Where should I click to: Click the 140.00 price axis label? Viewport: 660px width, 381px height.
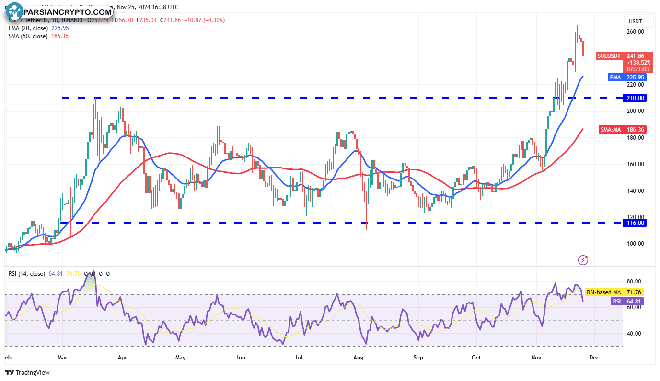(635, 191)
